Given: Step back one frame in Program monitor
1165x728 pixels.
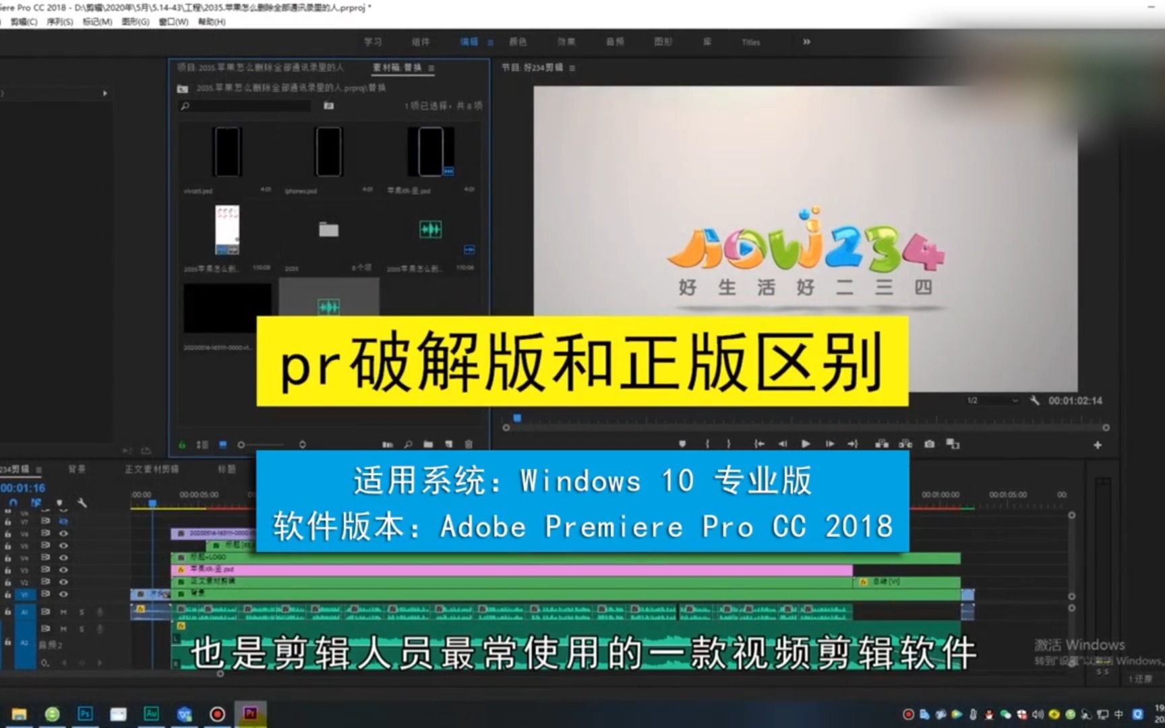Looking at the screenshot, I should (783, 444).
